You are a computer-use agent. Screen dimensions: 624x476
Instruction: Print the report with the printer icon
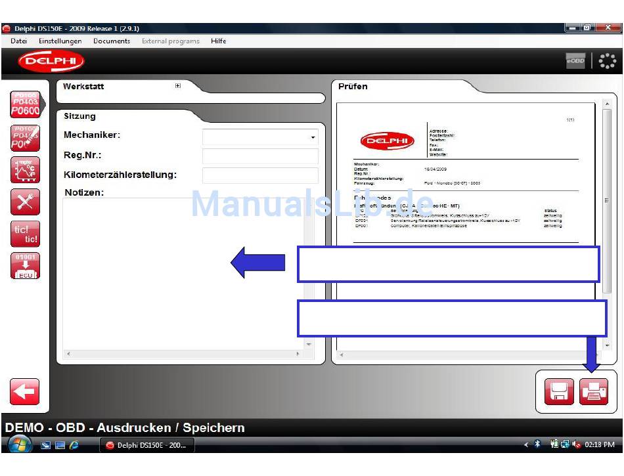pos(594,392)
